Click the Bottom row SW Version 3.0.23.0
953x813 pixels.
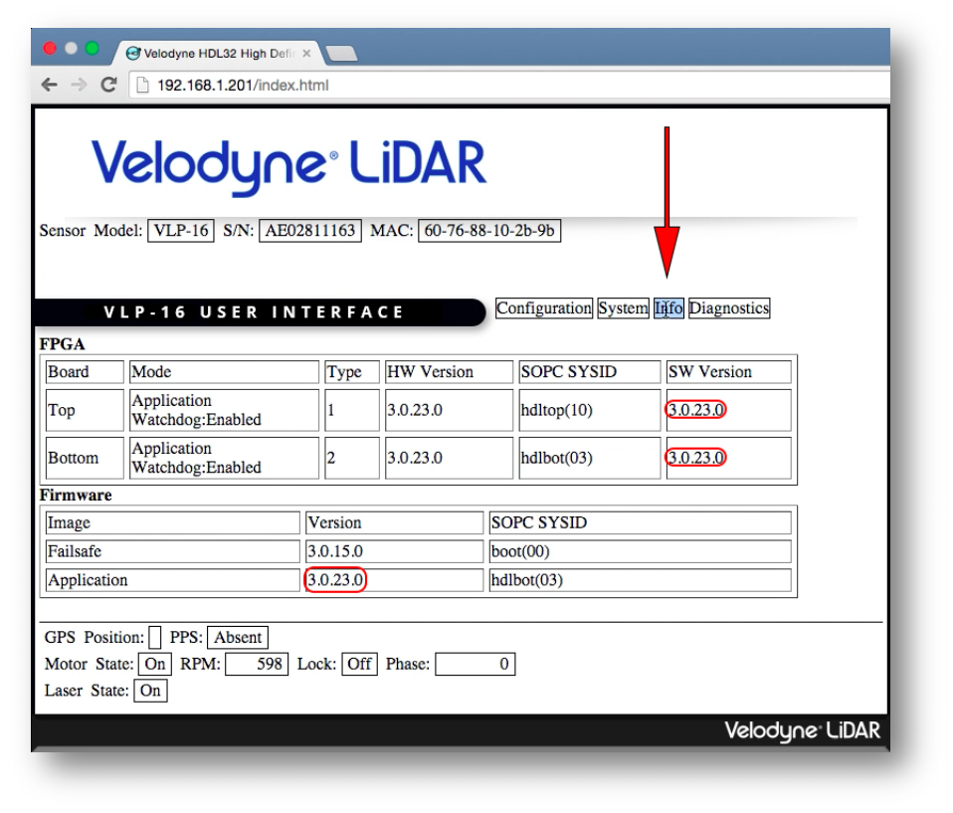click(696, 458)
